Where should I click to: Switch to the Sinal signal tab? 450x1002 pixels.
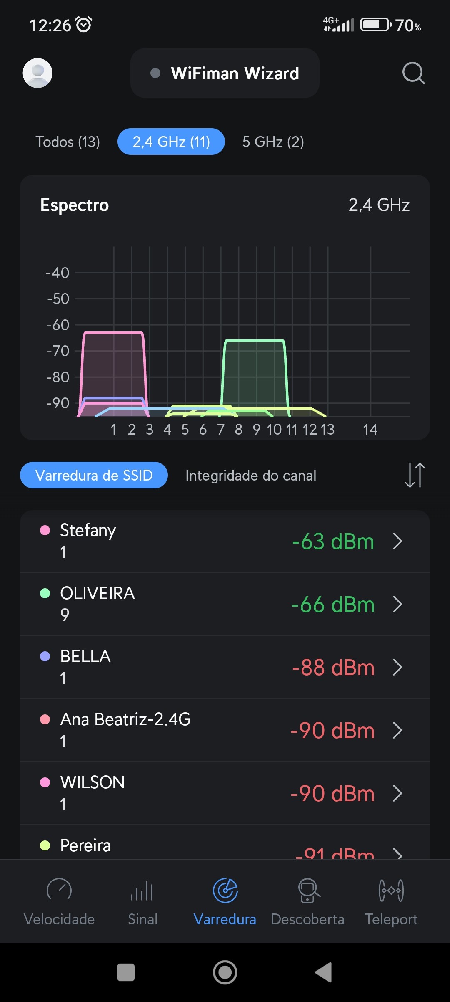pos(142,902)
